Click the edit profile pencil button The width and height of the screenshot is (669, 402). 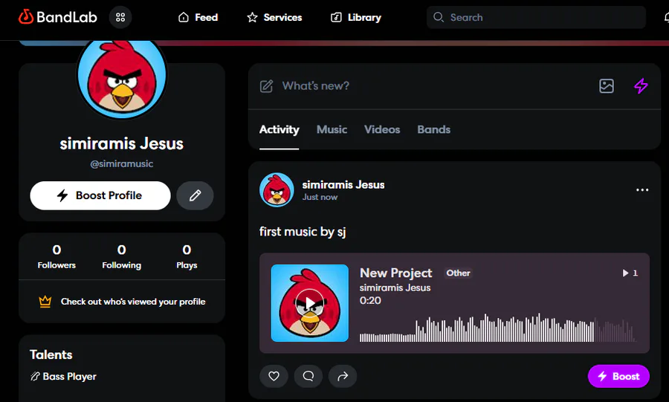195,195
